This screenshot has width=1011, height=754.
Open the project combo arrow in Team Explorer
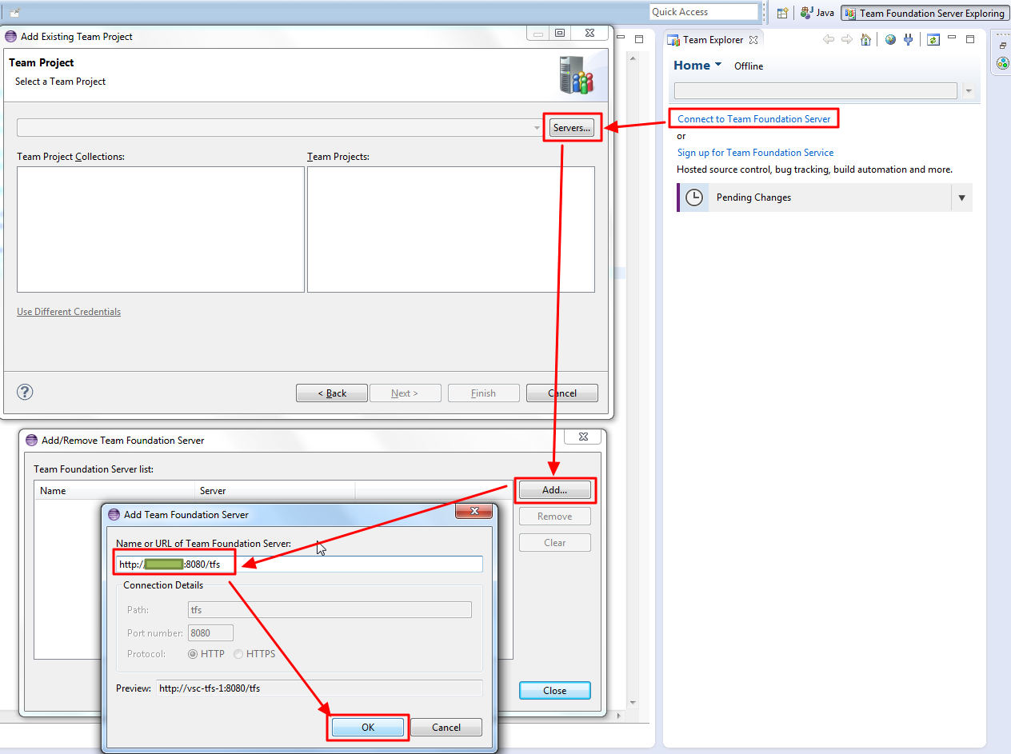click(969, 91)
